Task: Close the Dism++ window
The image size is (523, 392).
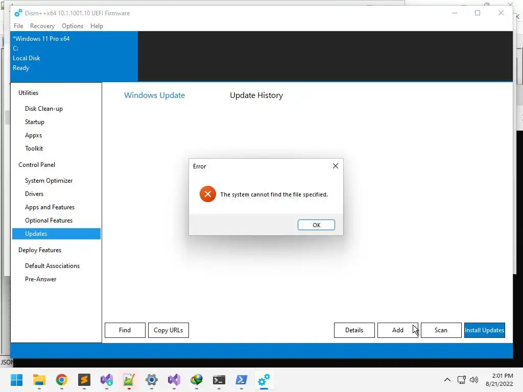Action: pyautogui.click(x=501, y=13)
